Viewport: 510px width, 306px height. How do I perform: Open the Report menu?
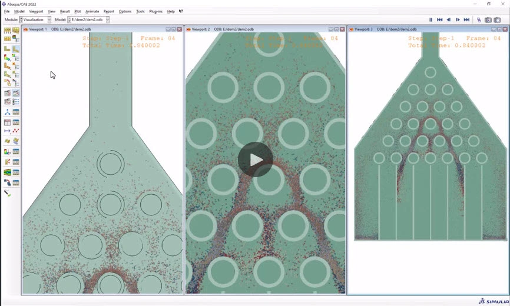108,11
